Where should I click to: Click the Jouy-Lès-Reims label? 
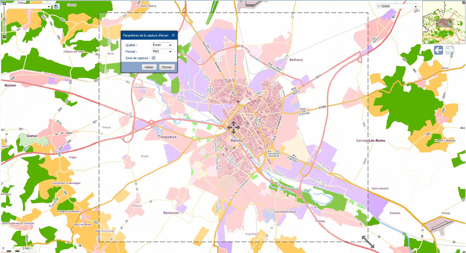82,224
